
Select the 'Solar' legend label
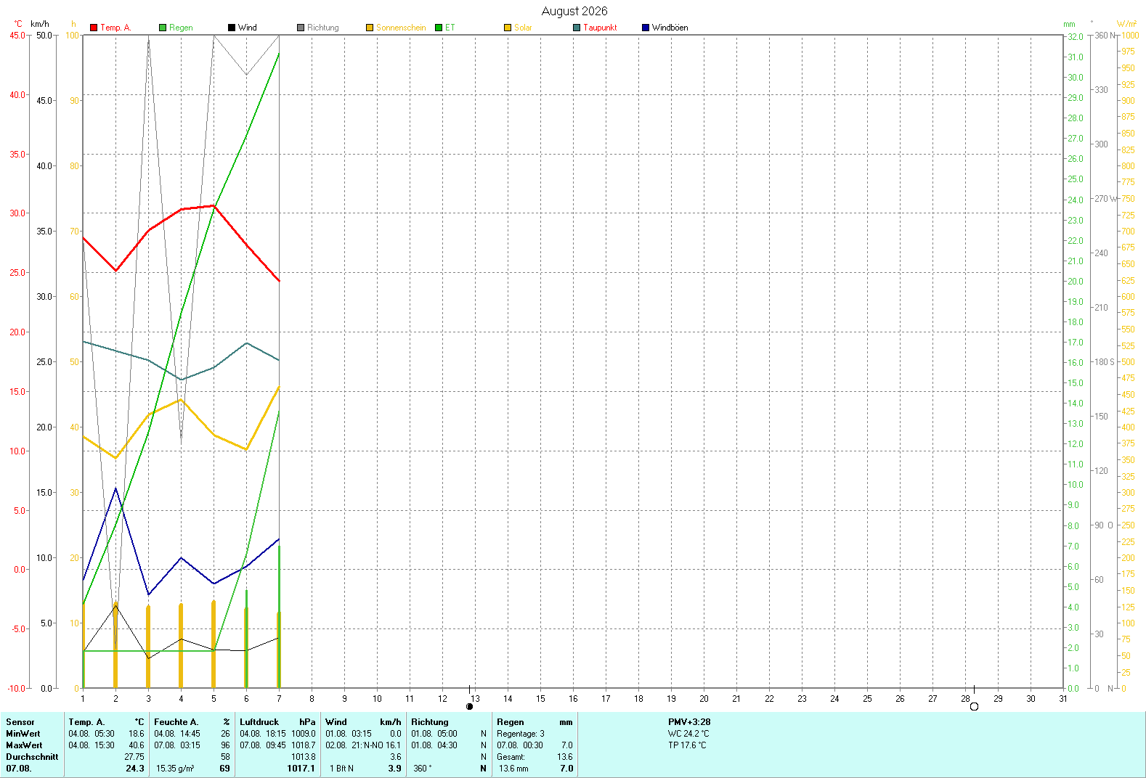(x=523, y=28)
